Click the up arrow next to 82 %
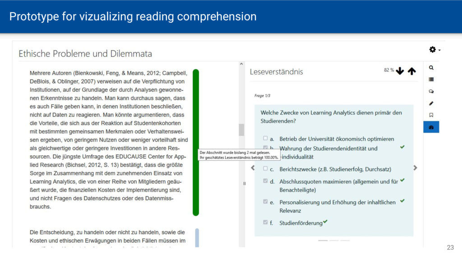462x260 pixels. click(x=411, y=71)
